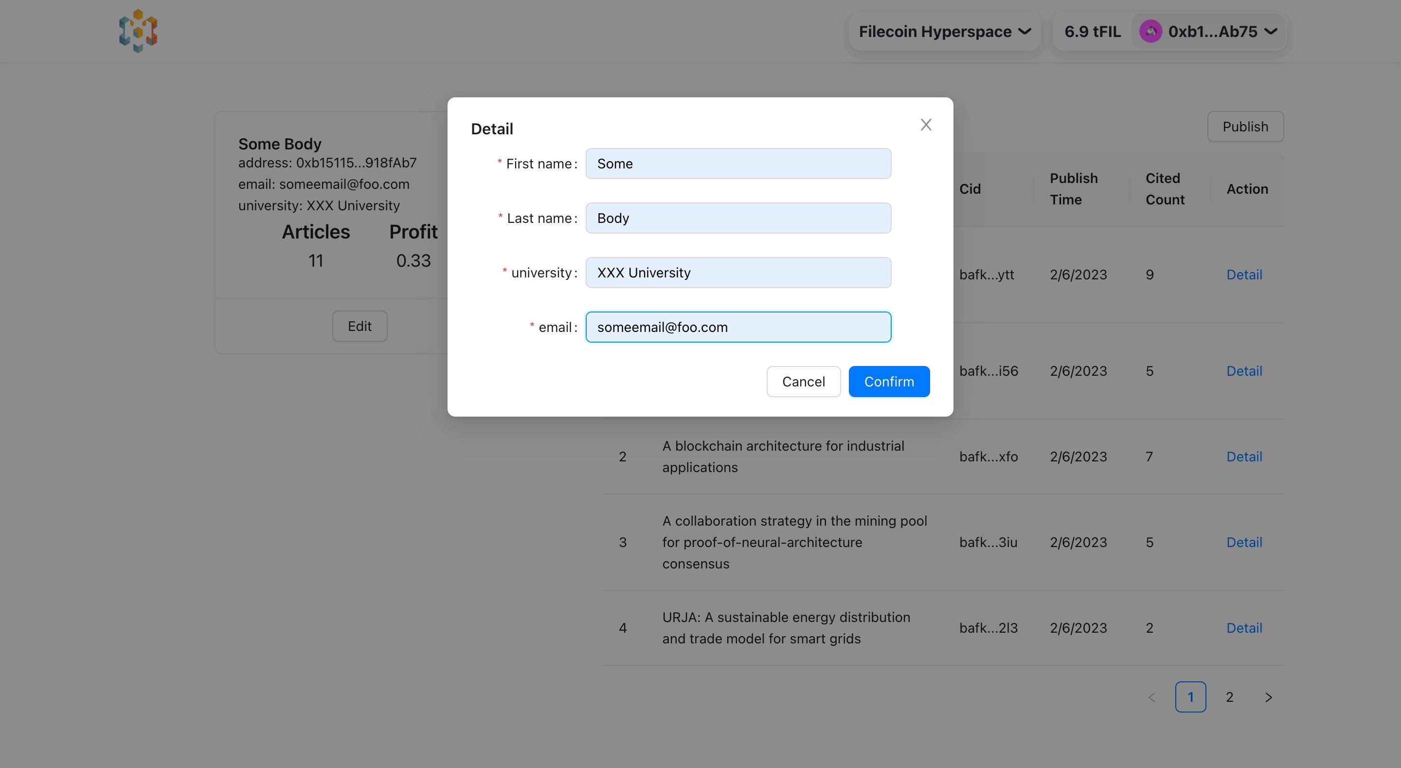The image size is (1401, 768).
Task: Close the Detail modal dialog
Action: 926,125
